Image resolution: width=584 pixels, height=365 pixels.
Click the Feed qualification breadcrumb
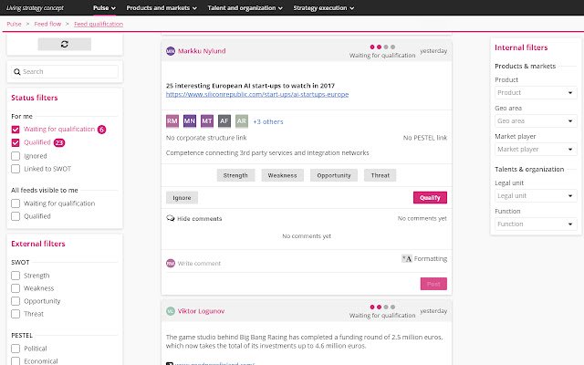(x=99, y=25)
